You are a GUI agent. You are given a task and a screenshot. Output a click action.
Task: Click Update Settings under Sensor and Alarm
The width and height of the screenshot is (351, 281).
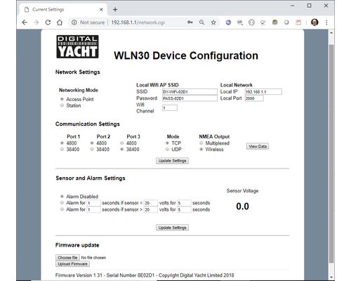point(172,228)
